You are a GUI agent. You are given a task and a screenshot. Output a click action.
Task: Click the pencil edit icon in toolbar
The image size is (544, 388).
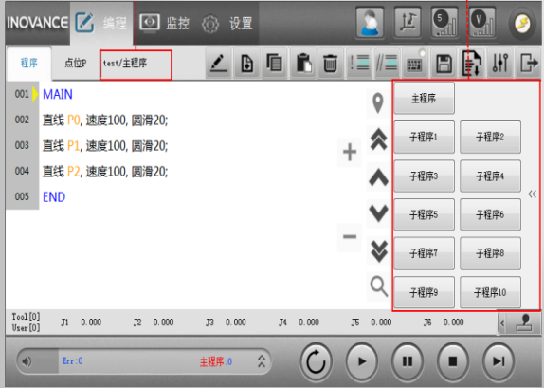click(219, 64)
